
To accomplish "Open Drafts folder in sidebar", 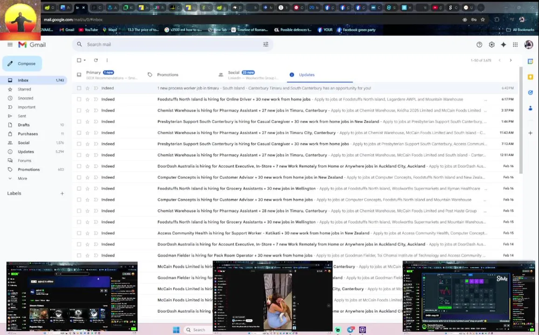I will [x=24, y=125].
